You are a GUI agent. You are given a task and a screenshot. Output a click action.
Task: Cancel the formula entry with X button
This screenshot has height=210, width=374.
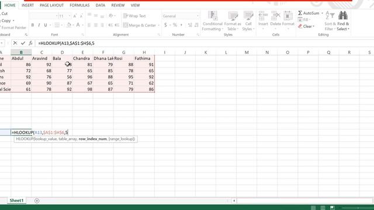(15, 43)
